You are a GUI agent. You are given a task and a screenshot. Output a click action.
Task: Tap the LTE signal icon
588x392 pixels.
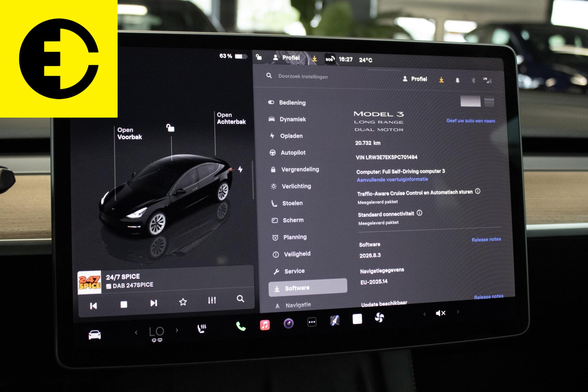click(x=488, y=81)
